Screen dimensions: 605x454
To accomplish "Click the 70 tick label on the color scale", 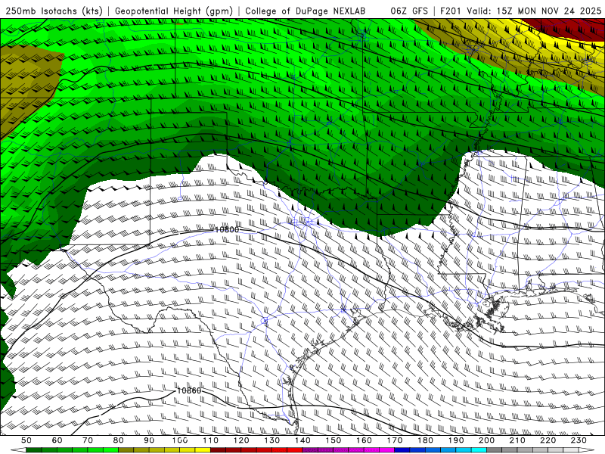I will [x=88, y=440].
